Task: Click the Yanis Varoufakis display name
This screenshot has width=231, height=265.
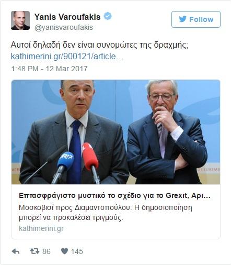Action: pos(67,17)
